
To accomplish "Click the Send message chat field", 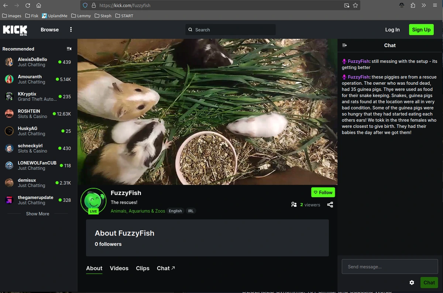I will pos(389,266).
